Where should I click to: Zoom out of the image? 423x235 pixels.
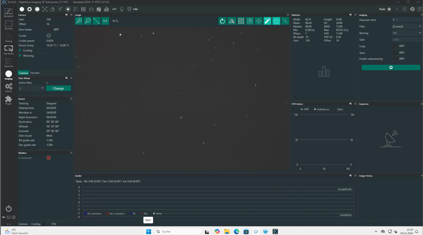(88, 21)
